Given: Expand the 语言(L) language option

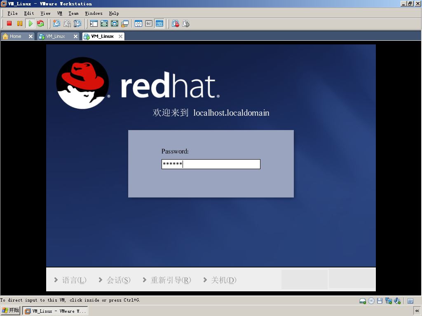Looking at the screenshot, I should point(70,280).
